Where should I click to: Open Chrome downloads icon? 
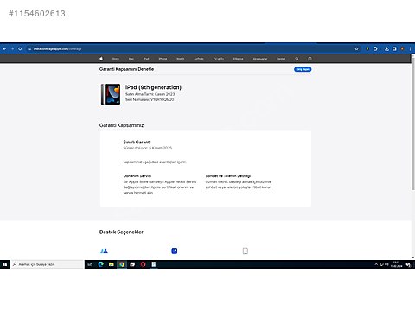pos(386,48)
